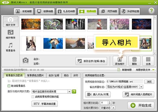This screenshot has height=112, width=158.
Task: Open the 相片文件 panel in sidebar
Action: [11, 21]
